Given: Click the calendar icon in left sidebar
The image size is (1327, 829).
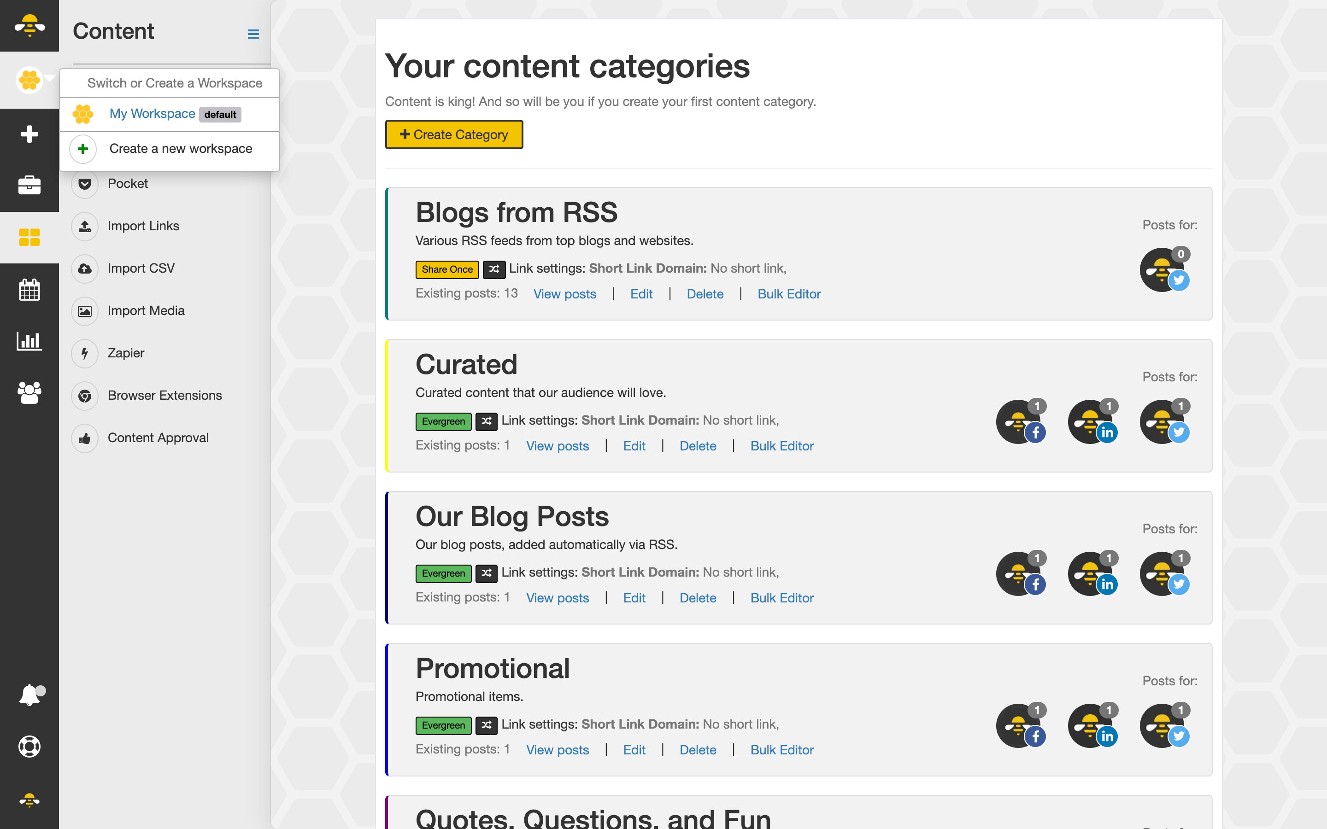Looking at the screenshot, I should [29, 290].
